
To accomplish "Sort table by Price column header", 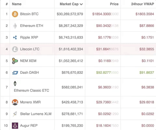I will click(114, 4).
